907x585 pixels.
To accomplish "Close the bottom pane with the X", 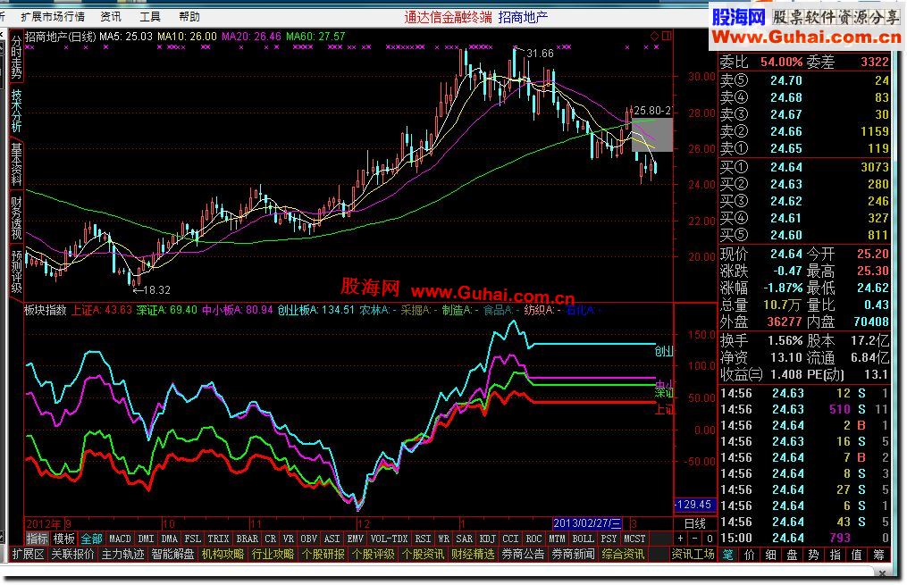I will click(882, 573).
